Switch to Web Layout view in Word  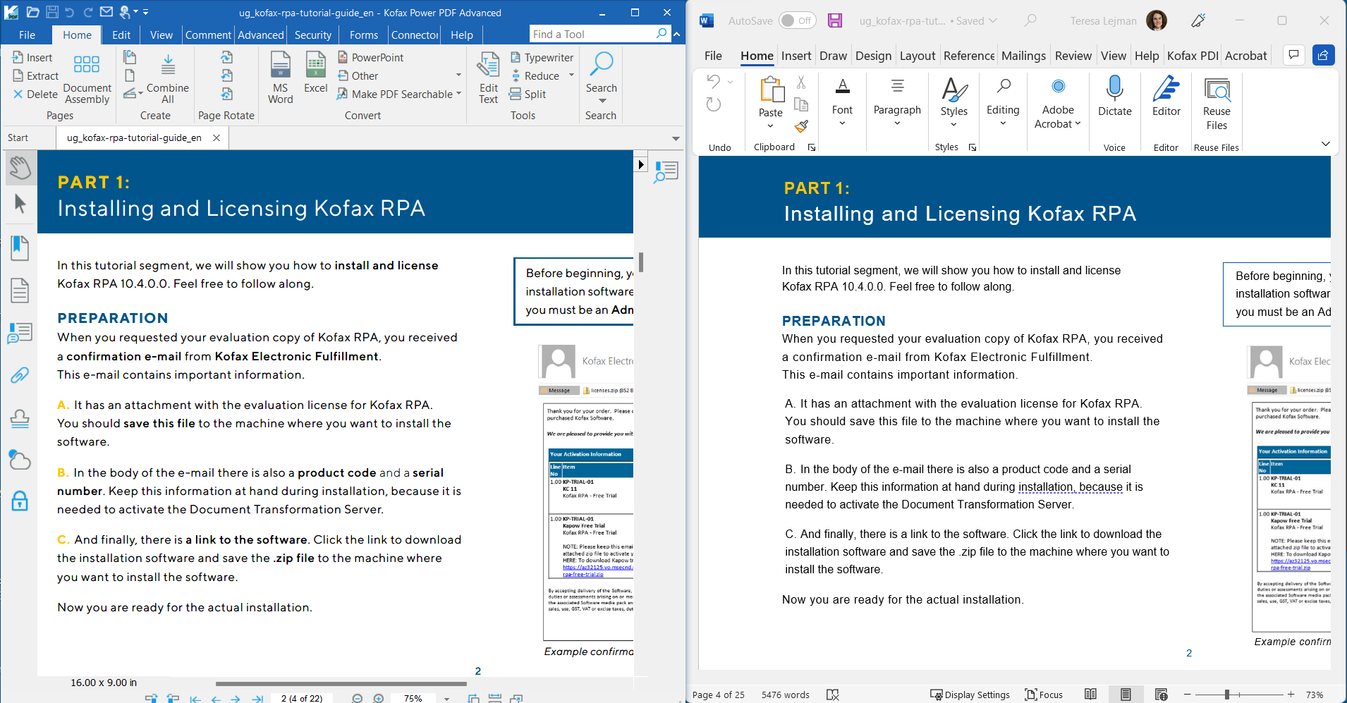click(1162, 695)
